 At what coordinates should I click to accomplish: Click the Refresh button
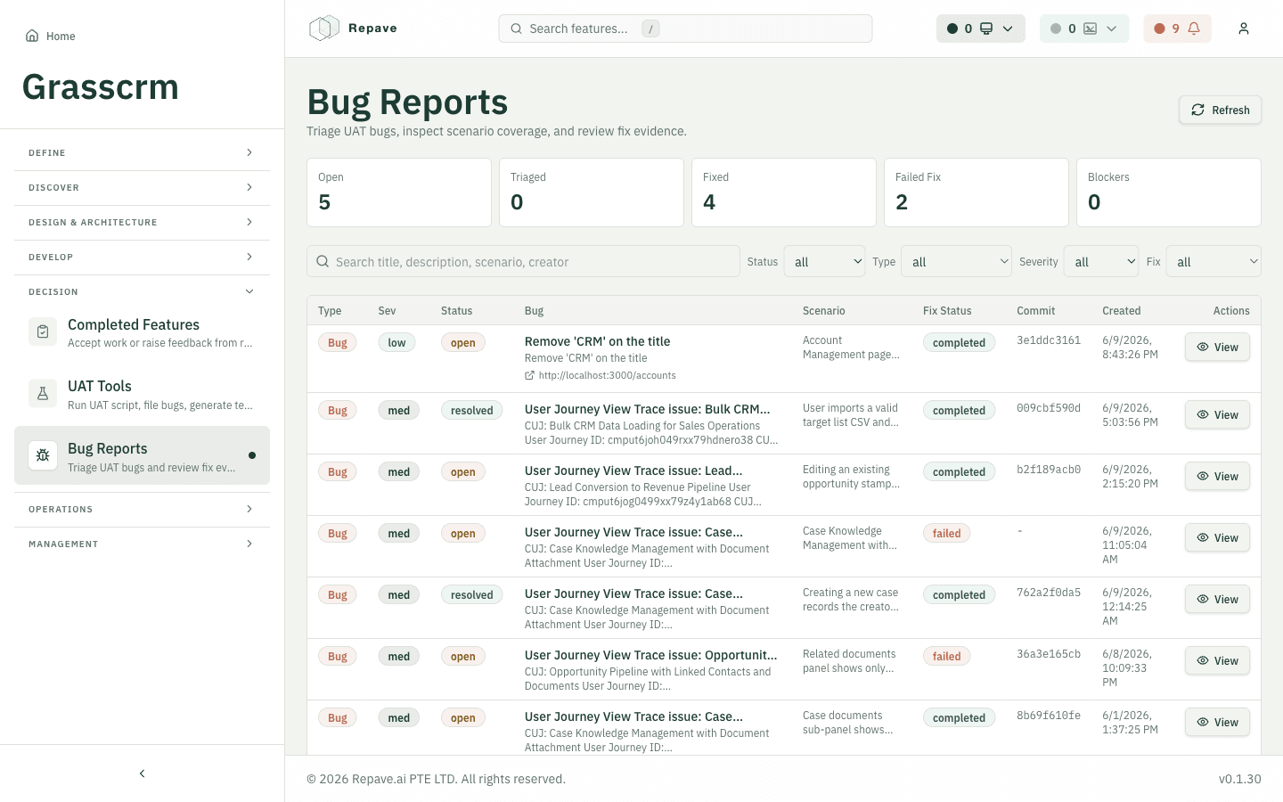[x=1221, y=110]
